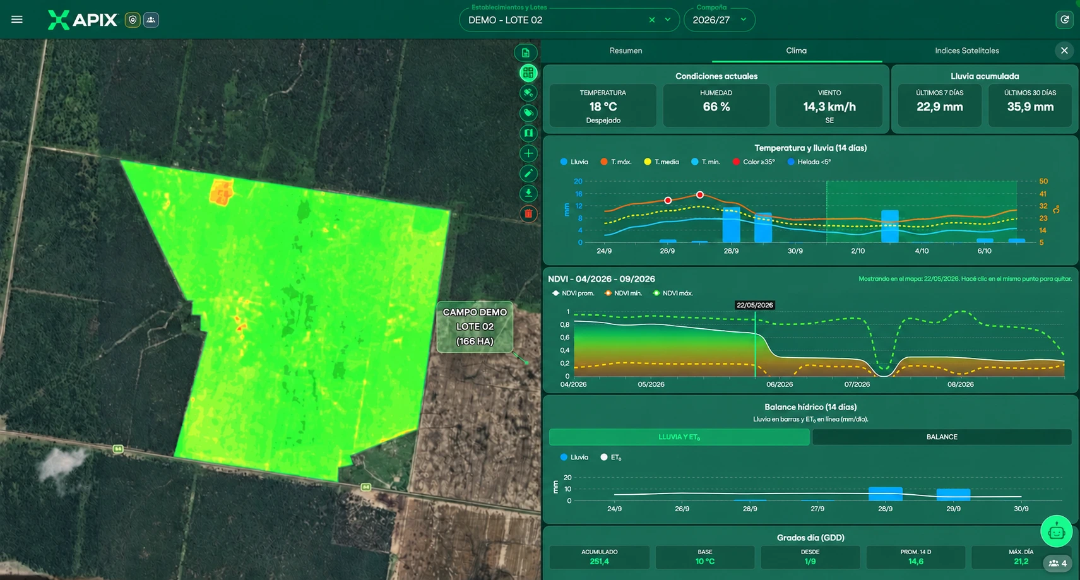
Task: Toggle Lluvia in the Balance hídrico legend
Action: click(x=574, y=458)
